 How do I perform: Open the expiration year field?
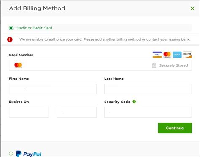click(x=76, y=112)
